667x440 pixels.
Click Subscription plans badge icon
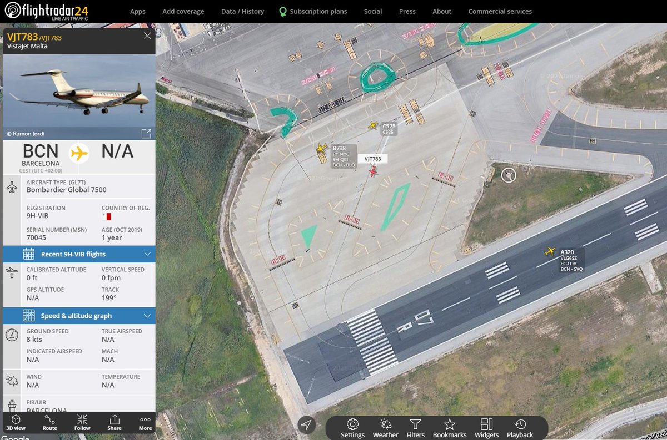point(283,11)
